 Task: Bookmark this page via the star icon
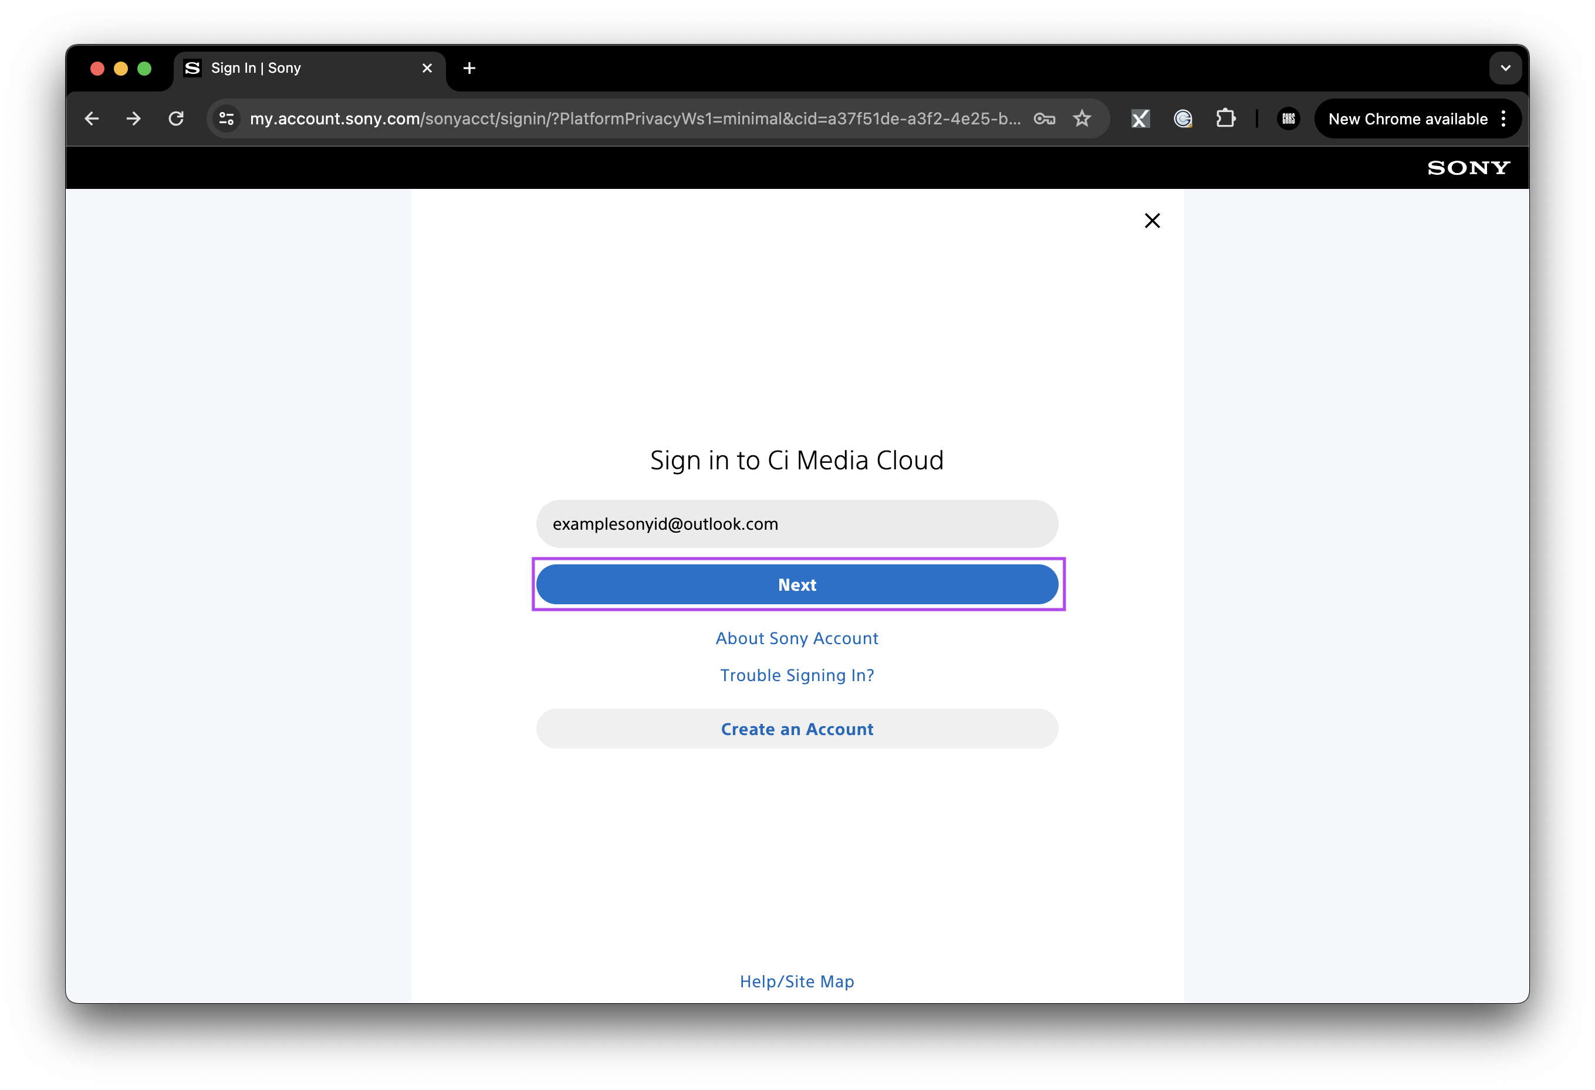point(1082,118)
